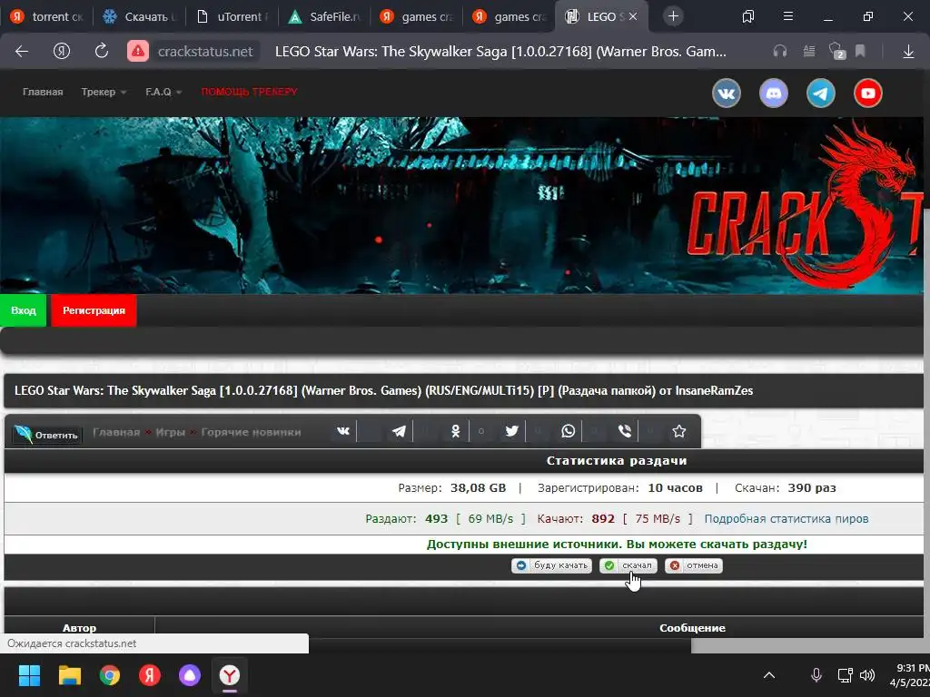Open the VK round icon in site header
The width and height of the screenshot is (930, 697).
click(727, 93)
